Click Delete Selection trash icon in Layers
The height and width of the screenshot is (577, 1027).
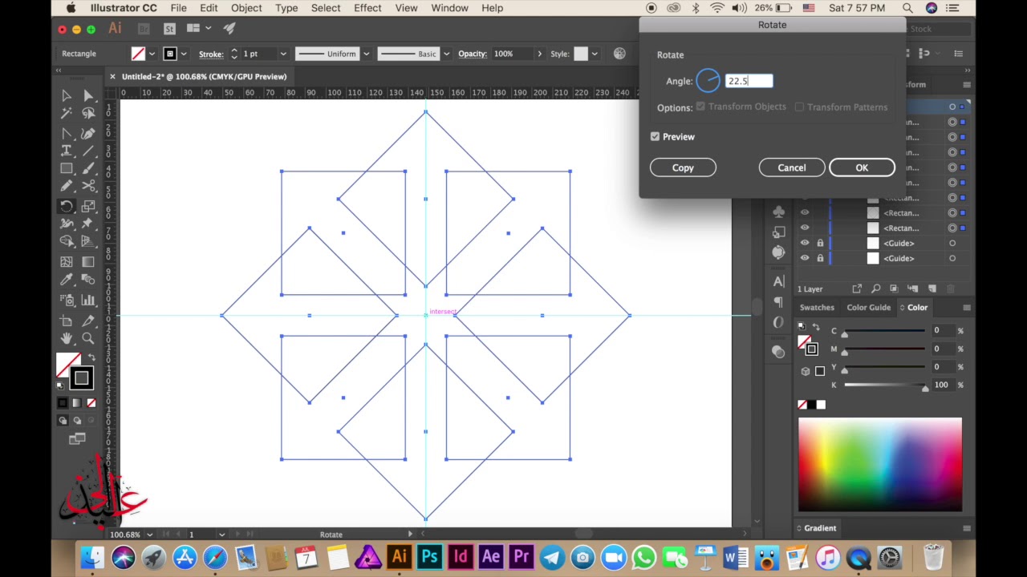click(x=951, y=288)
